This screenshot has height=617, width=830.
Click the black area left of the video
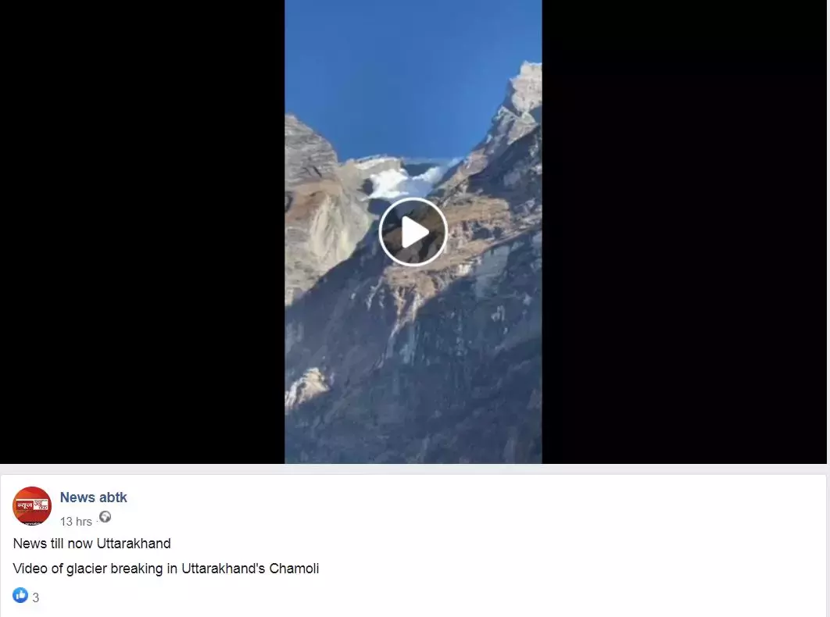[x=142, y=232]
